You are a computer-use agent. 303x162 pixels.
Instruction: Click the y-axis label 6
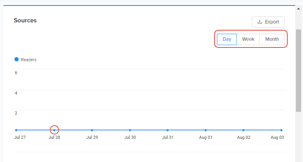click(16, 73)
